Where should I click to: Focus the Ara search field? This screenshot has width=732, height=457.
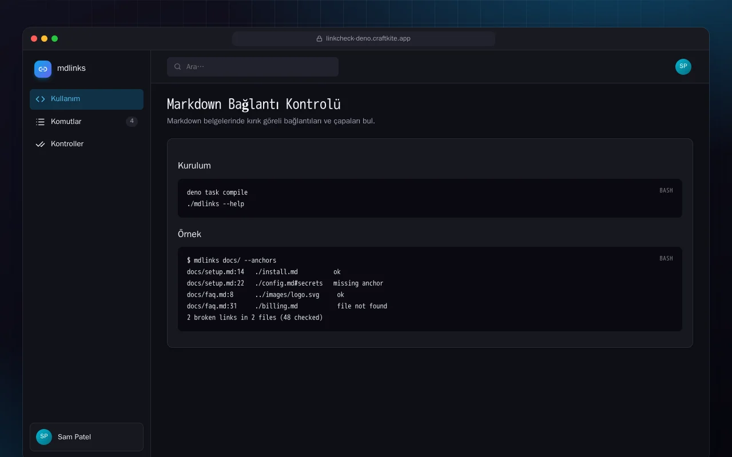(253, 67)
